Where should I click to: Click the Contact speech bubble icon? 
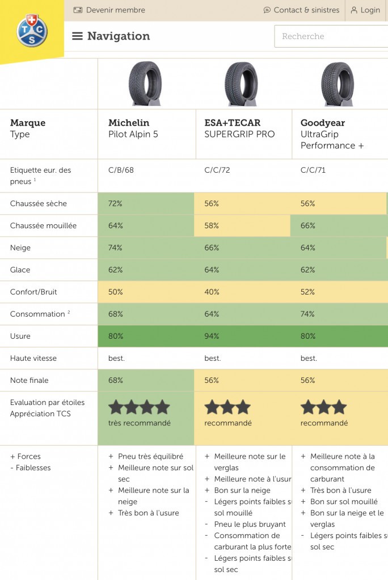(x=267, y=10)
